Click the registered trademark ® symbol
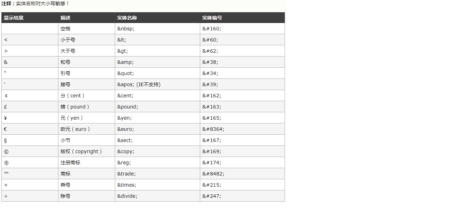Viewport: 476px width, 210px height. [6, 163]
